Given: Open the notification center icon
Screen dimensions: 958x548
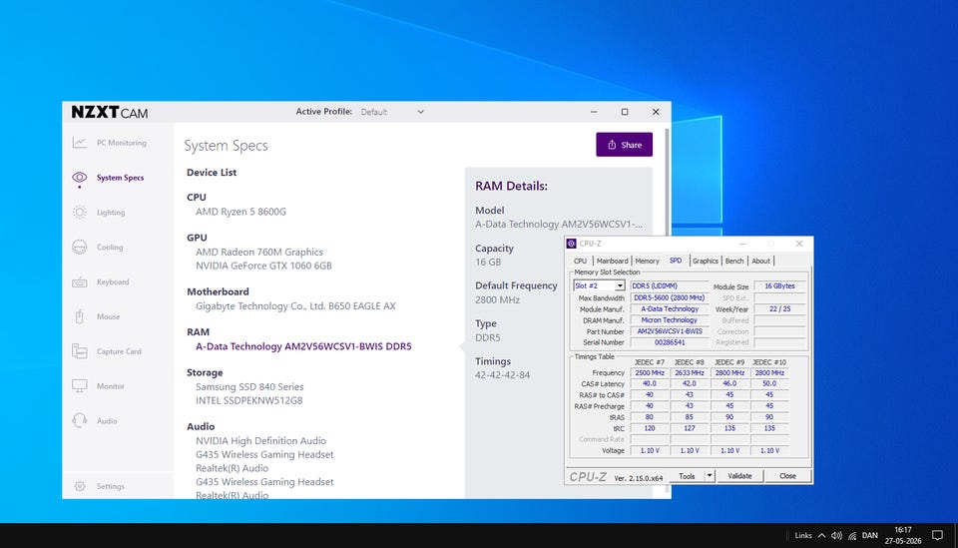Looking at the screenshot, I should click(x=937, y=536).
